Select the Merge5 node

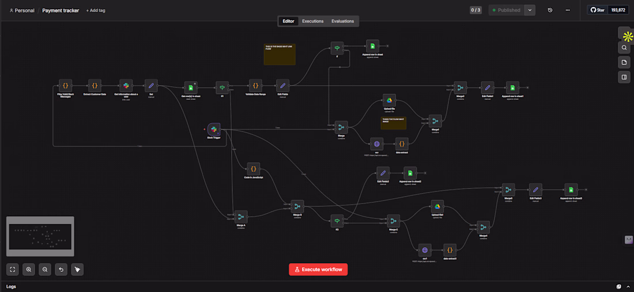pos(508,190)
